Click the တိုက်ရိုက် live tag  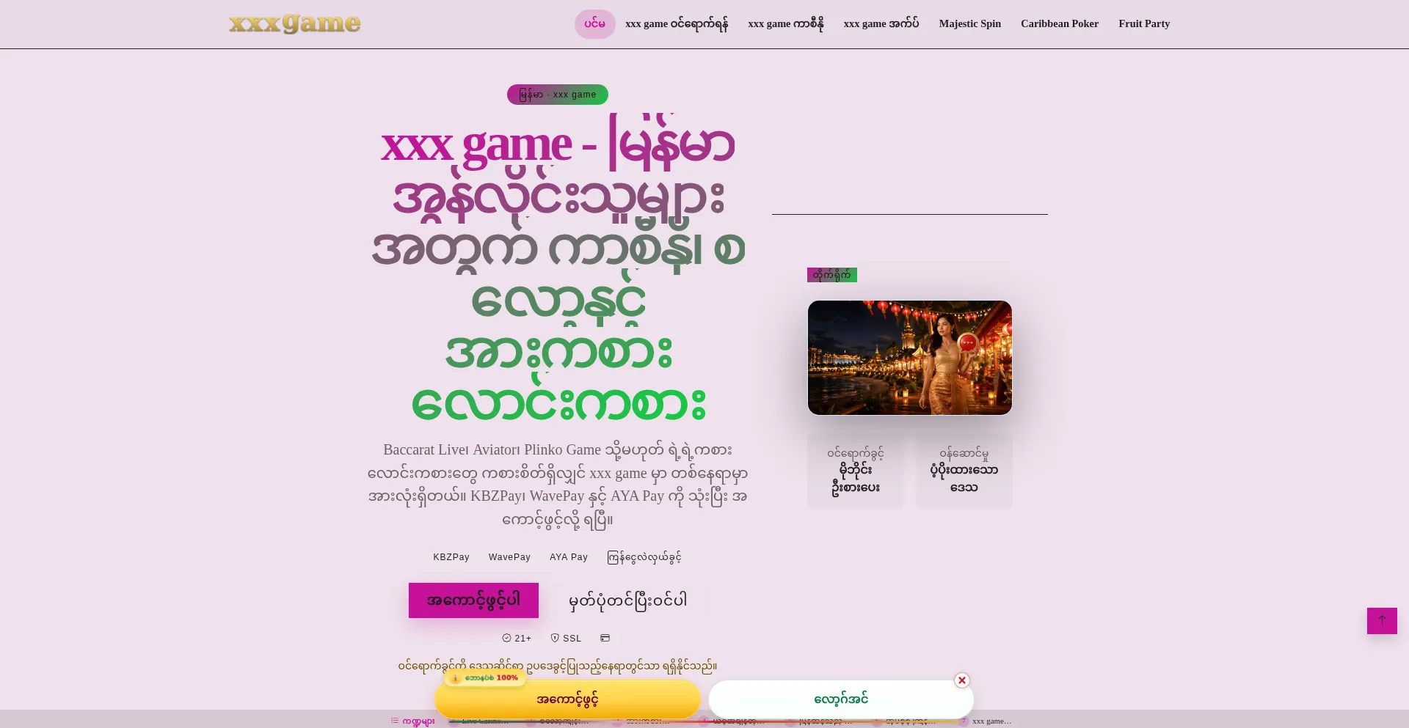coord(832,275)
